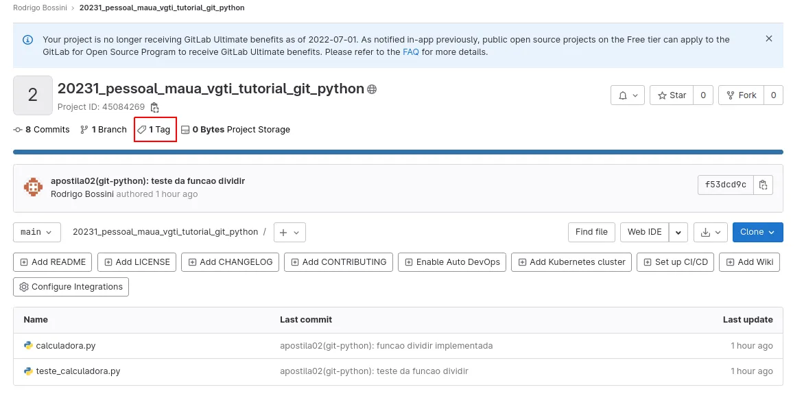The height and width of the screenshot is (407, 804).
Task: Open the notification bell dropdown
Action: tap(628, 95)
